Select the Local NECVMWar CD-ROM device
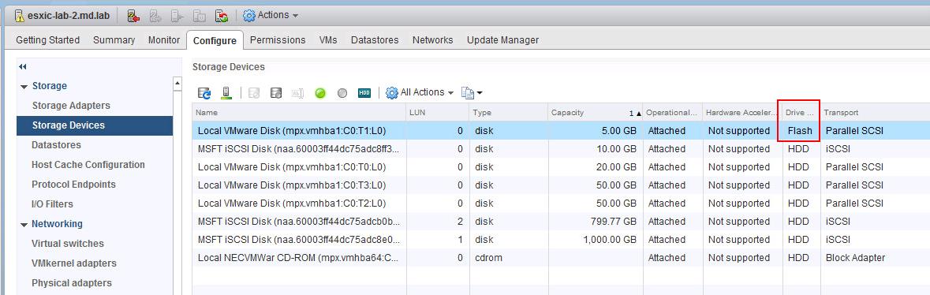Viewport: 930px width, 295px height. pos(561,258)
